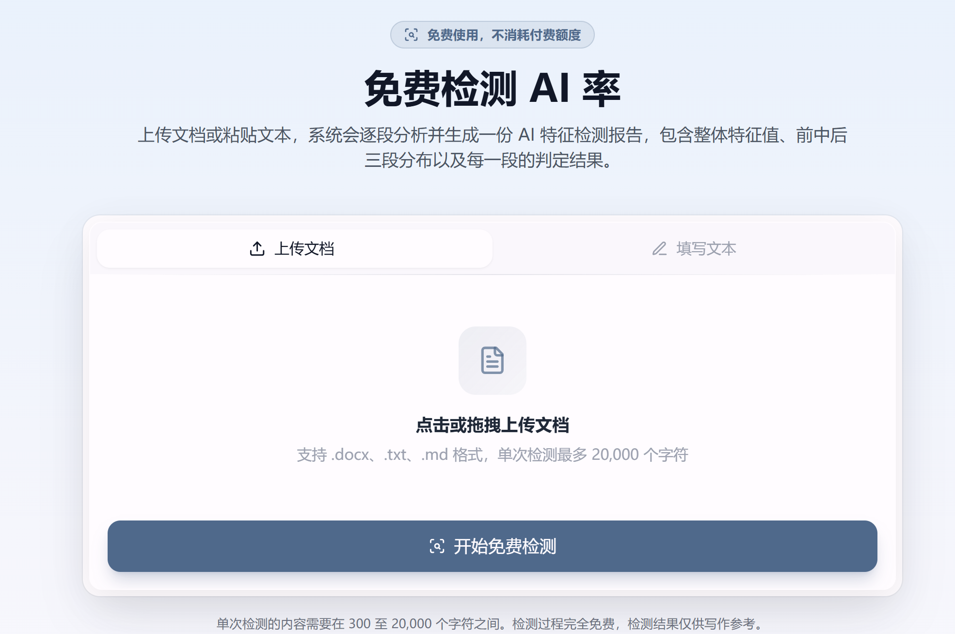Click the upload arrow icon beside 上传文档
The image size is (955, 634).
[257, 248]
